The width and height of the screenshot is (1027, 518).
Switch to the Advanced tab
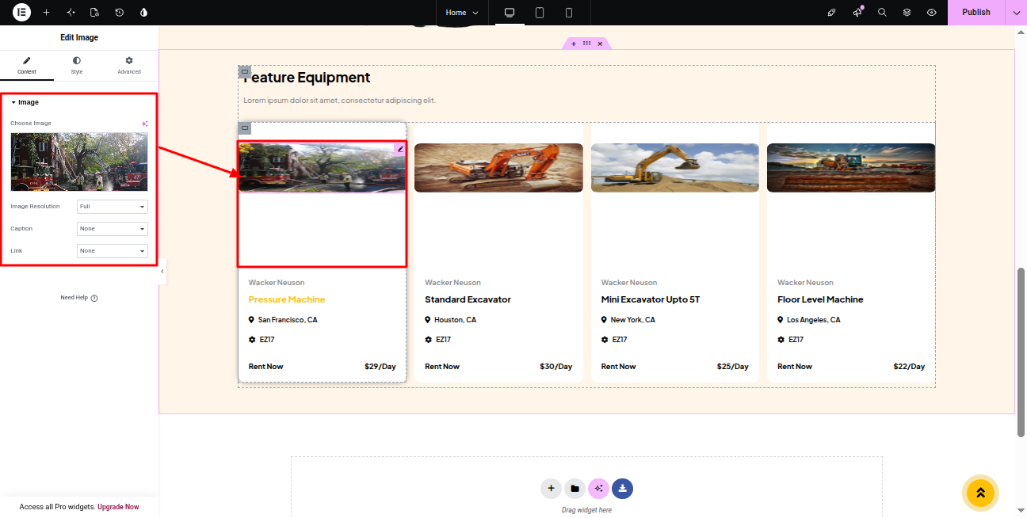(x=129, y=66)
